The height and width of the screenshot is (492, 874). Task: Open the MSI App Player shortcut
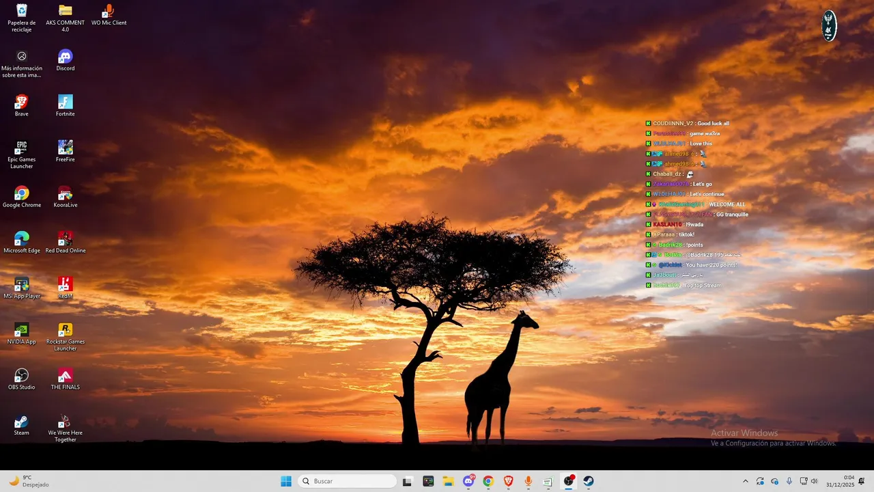(22, 288)
